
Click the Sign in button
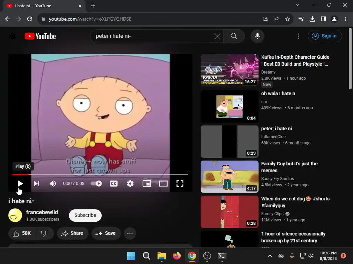click(x=325, y=36)
